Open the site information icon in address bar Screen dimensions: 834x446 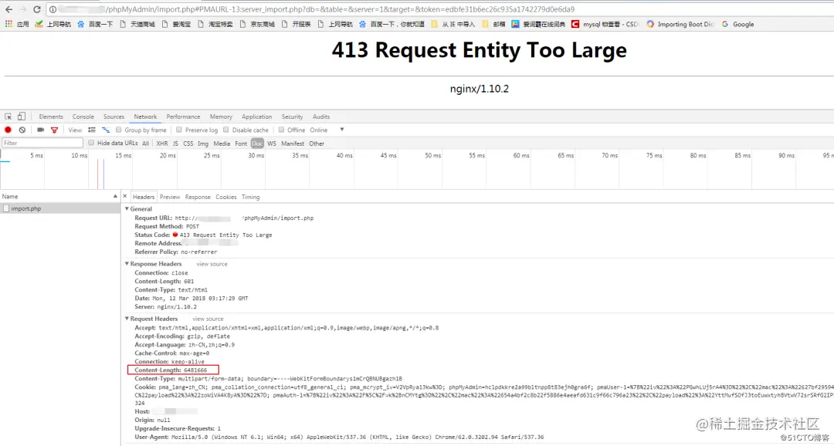coord(53,9)
